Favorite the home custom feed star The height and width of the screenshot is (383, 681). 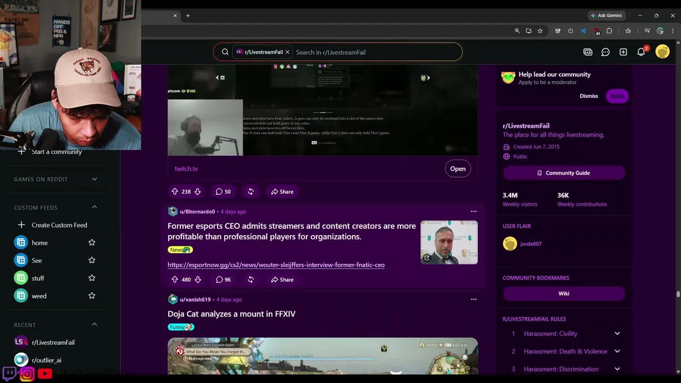pyautogui.click(x=92, y=243)
